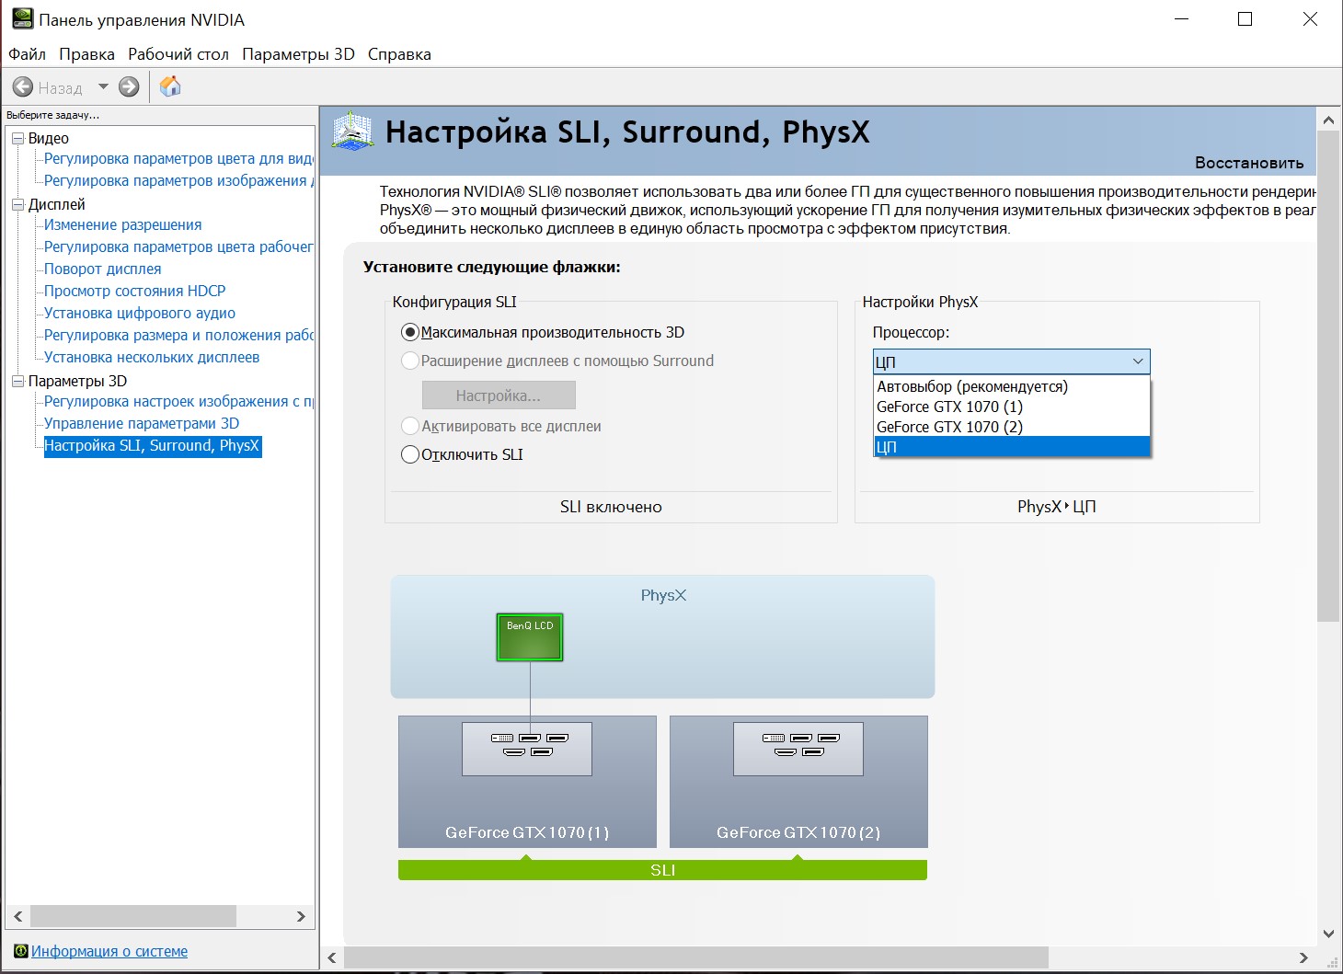Click the 'Видео' category label
The width and height of the screenshot is (1343, 974).
click(x=49, y=138)
